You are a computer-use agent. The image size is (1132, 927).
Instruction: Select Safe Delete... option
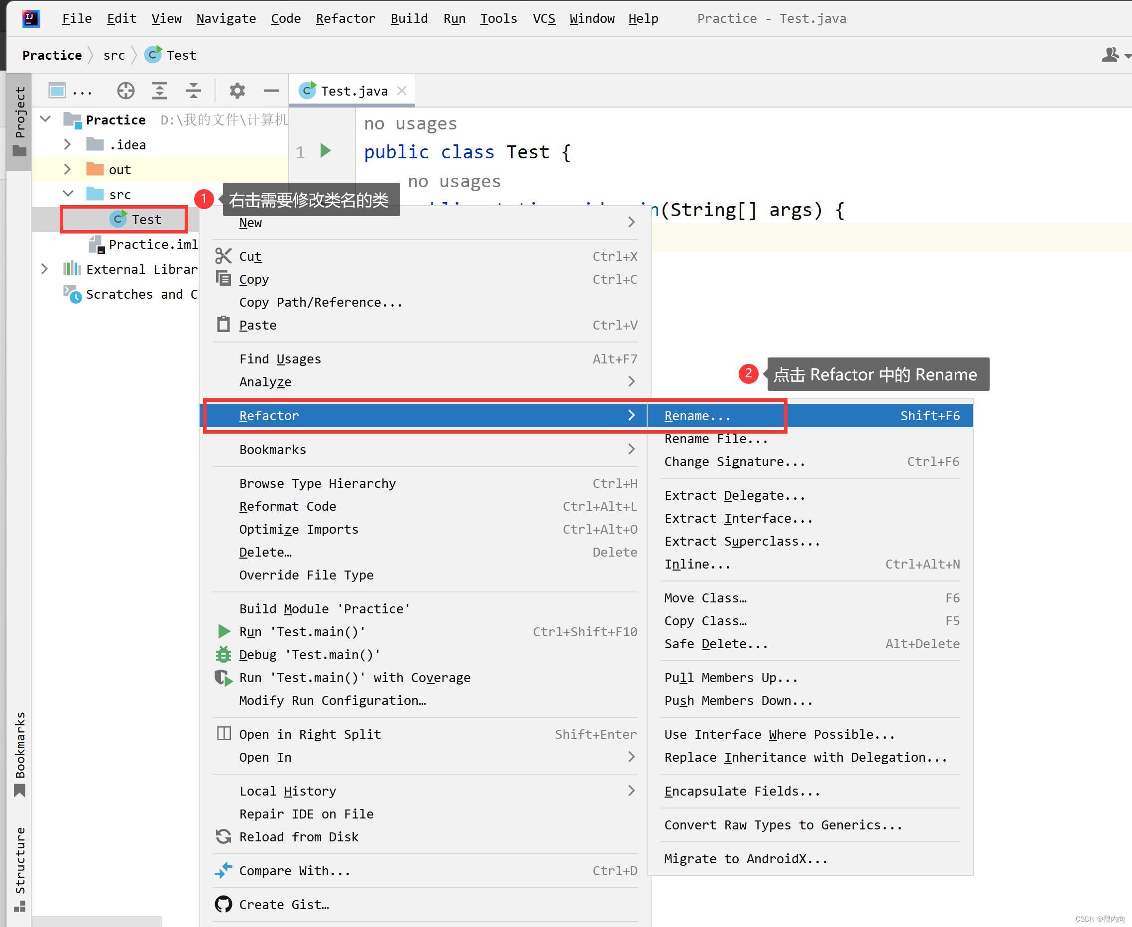click(x=810, y=643)
